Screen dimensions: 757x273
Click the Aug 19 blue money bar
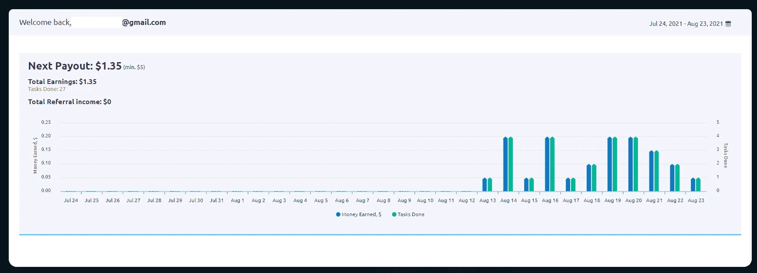click(610, 164)
